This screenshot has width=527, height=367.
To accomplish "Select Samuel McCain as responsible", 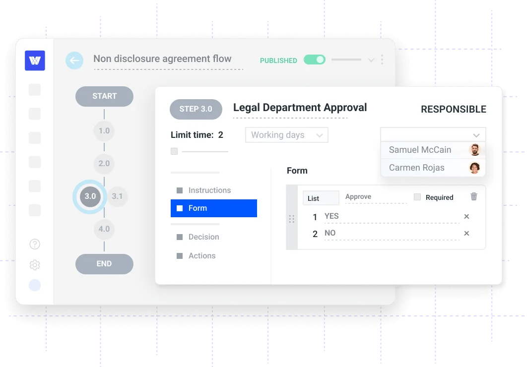I will click(x=433, y=150).
